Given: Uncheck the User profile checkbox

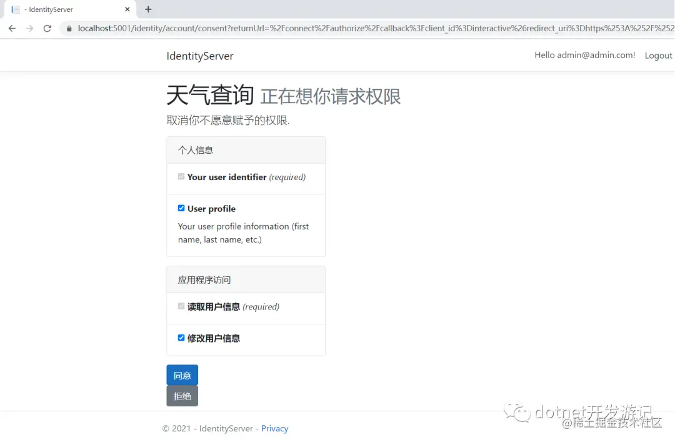Looking at the screenshot, I should point(181,208).
